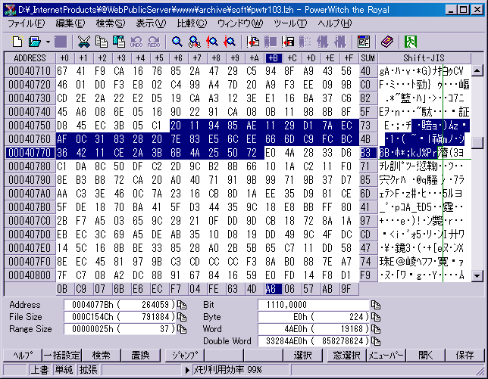This screenshot has height=379, width=488.
Task: Expand the Open file dropdown arrow
Action: point(48,42)
